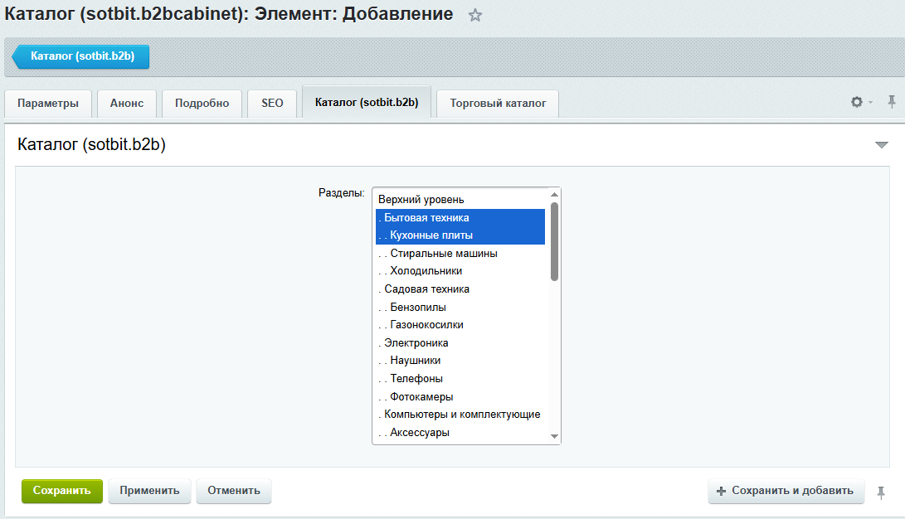The image size is (905, 519).
Task: Go back via Каталог (sotbit.b2b) breadcrumb button
Action: (x=80, y=56)
